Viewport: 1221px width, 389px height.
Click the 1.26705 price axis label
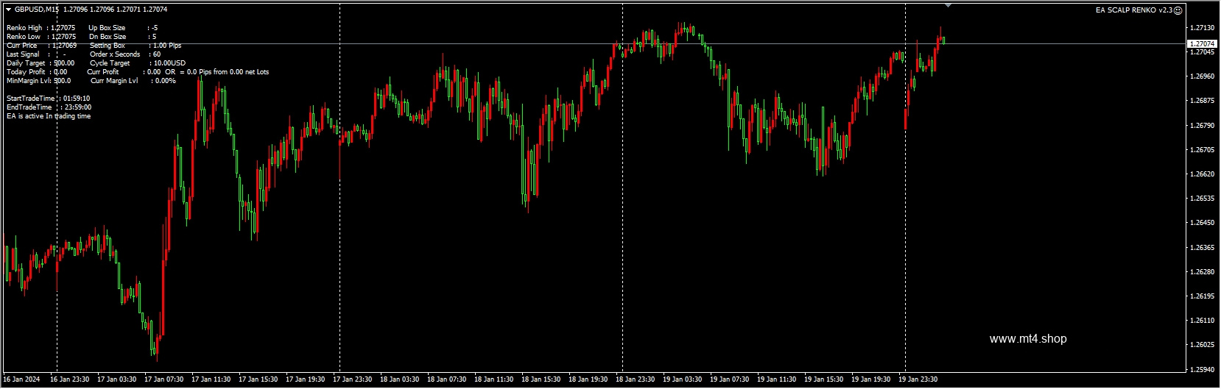click(1202, 150)
